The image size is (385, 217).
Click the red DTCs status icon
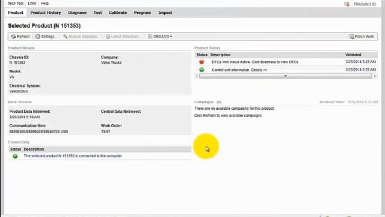[x=202, y=62]
